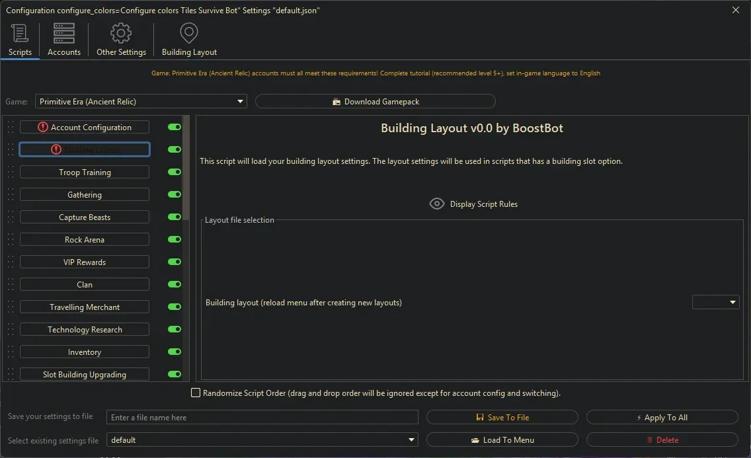751x458 pixels.
Task: Click the Load To Menu button
Action: coord(502,439)
